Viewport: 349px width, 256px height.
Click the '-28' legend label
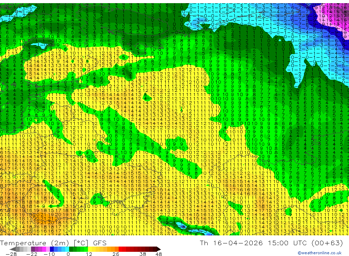pyautogui.click(x=11, y=254)
